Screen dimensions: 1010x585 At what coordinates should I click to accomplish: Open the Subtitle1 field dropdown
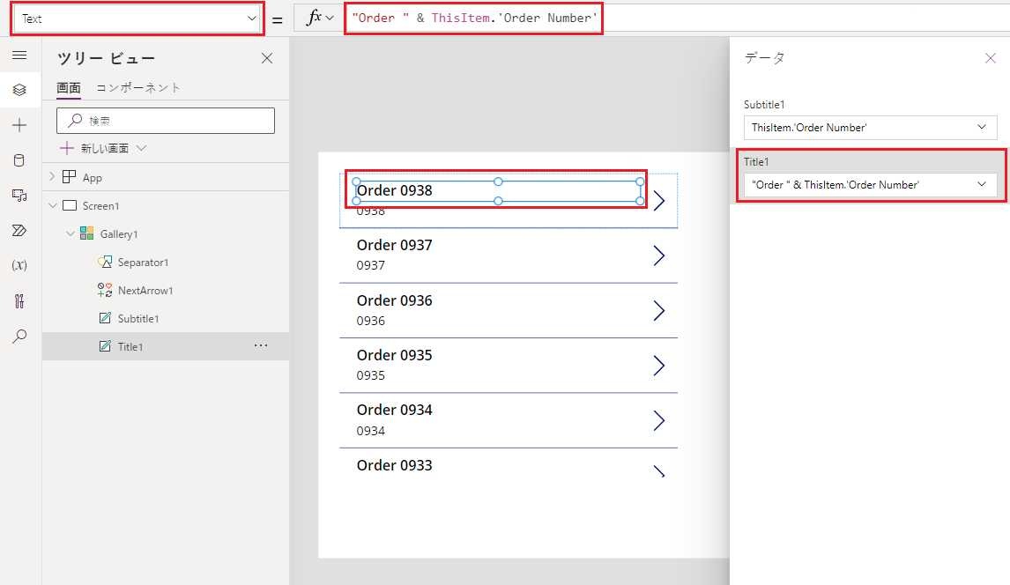[x=870, y=128]
